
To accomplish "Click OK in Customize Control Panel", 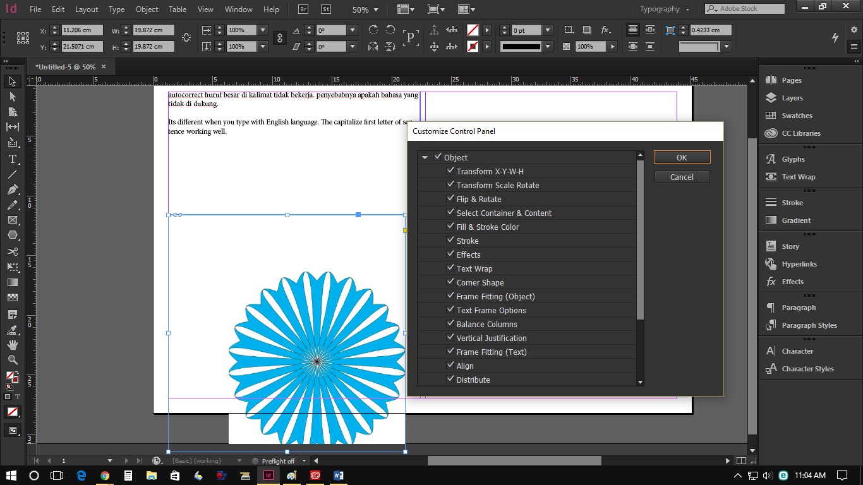I will coord(682,157).
